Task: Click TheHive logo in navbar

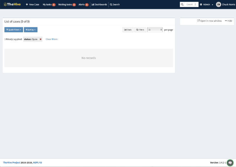Action: click(12, 4)
